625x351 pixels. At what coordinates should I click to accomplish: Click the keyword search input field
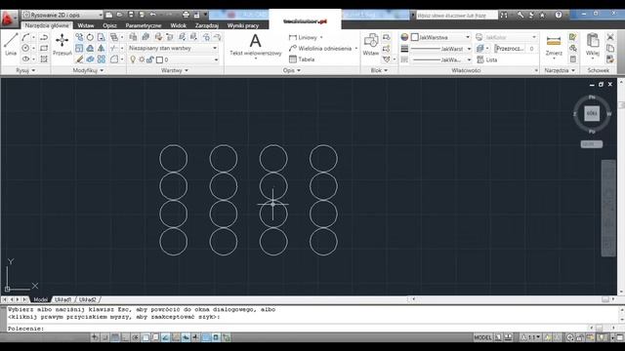(457, 16)
